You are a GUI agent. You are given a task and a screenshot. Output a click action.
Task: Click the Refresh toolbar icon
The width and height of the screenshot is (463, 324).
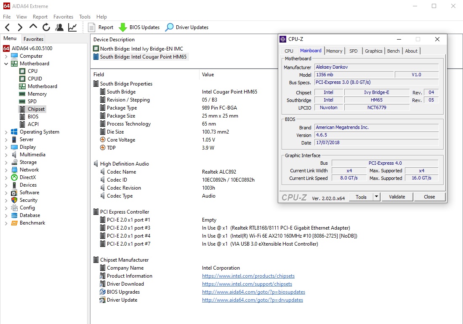(x=46, y=27)
